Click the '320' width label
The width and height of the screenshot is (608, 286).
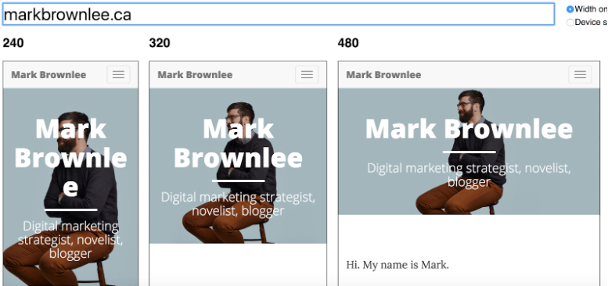click(x=159, y=42)
